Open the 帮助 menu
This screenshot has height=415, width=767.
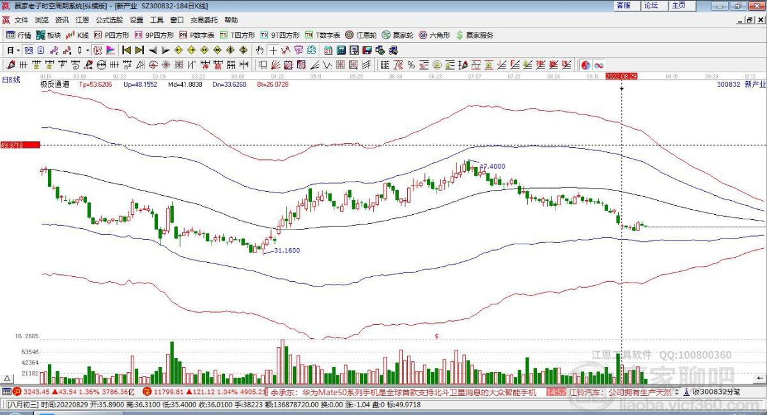[231, 20]
